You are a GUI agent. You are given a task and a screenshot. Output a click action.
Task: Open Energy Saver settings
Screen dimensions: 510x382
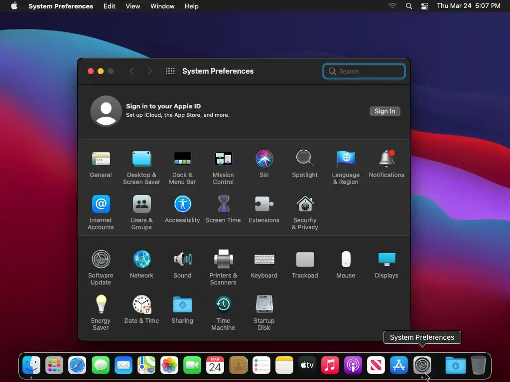[x=101, y=313]
